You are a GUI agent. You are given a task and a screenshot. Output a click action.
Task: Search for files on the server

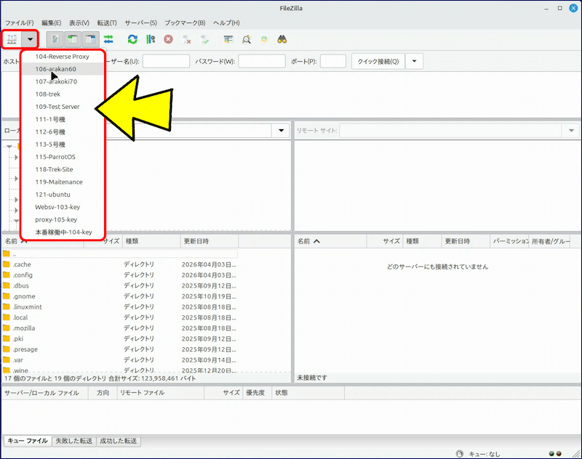pos(281,40)
